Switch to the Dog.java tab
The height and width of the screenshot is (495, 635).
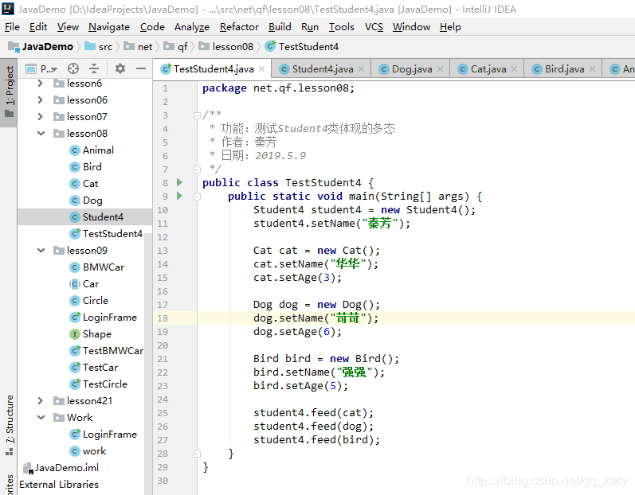pos(411,69)
